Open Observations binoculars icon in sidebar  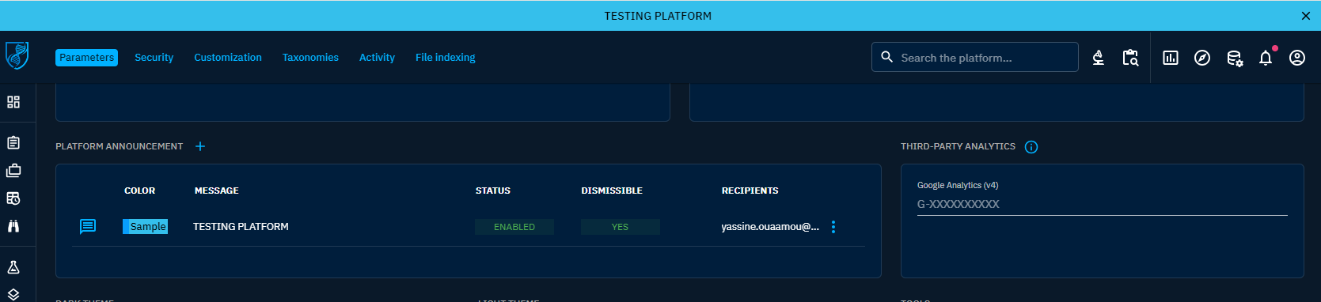13,226
